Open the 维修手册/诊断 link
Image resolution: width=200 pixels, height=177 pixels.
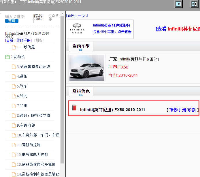(182, 110)
